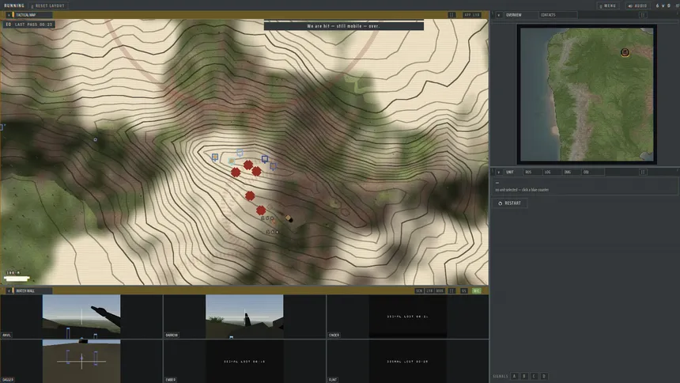Send signal B
The image size is (680, 383).
[x=524, y=376]
